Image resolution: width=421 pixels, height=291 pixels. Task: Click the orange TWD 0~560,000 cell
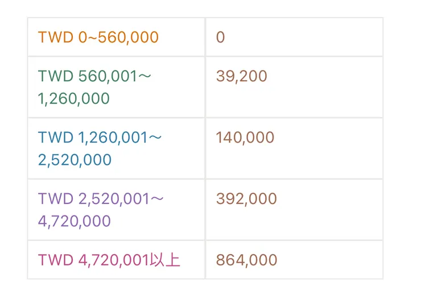tap(98, 38)
